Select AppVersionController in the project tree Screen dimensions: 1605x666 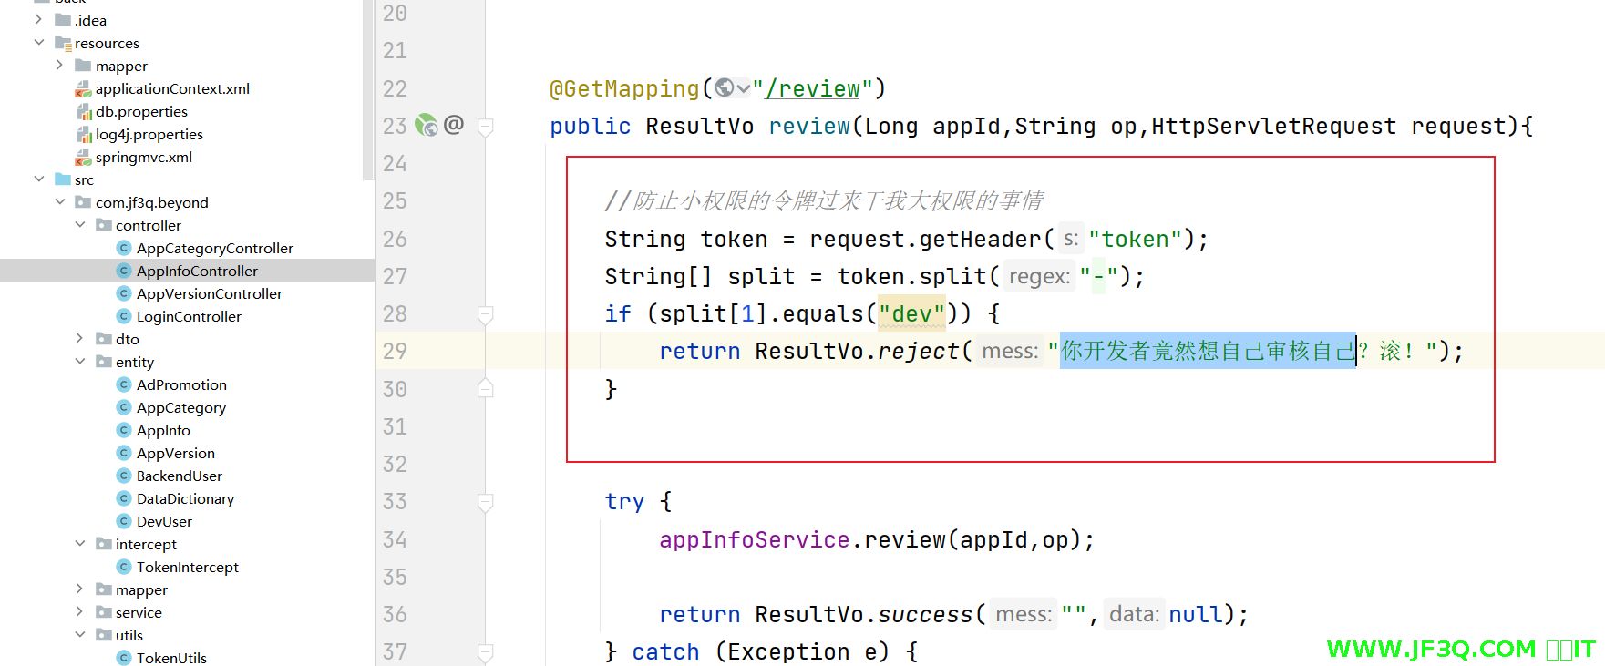[209, 293]
